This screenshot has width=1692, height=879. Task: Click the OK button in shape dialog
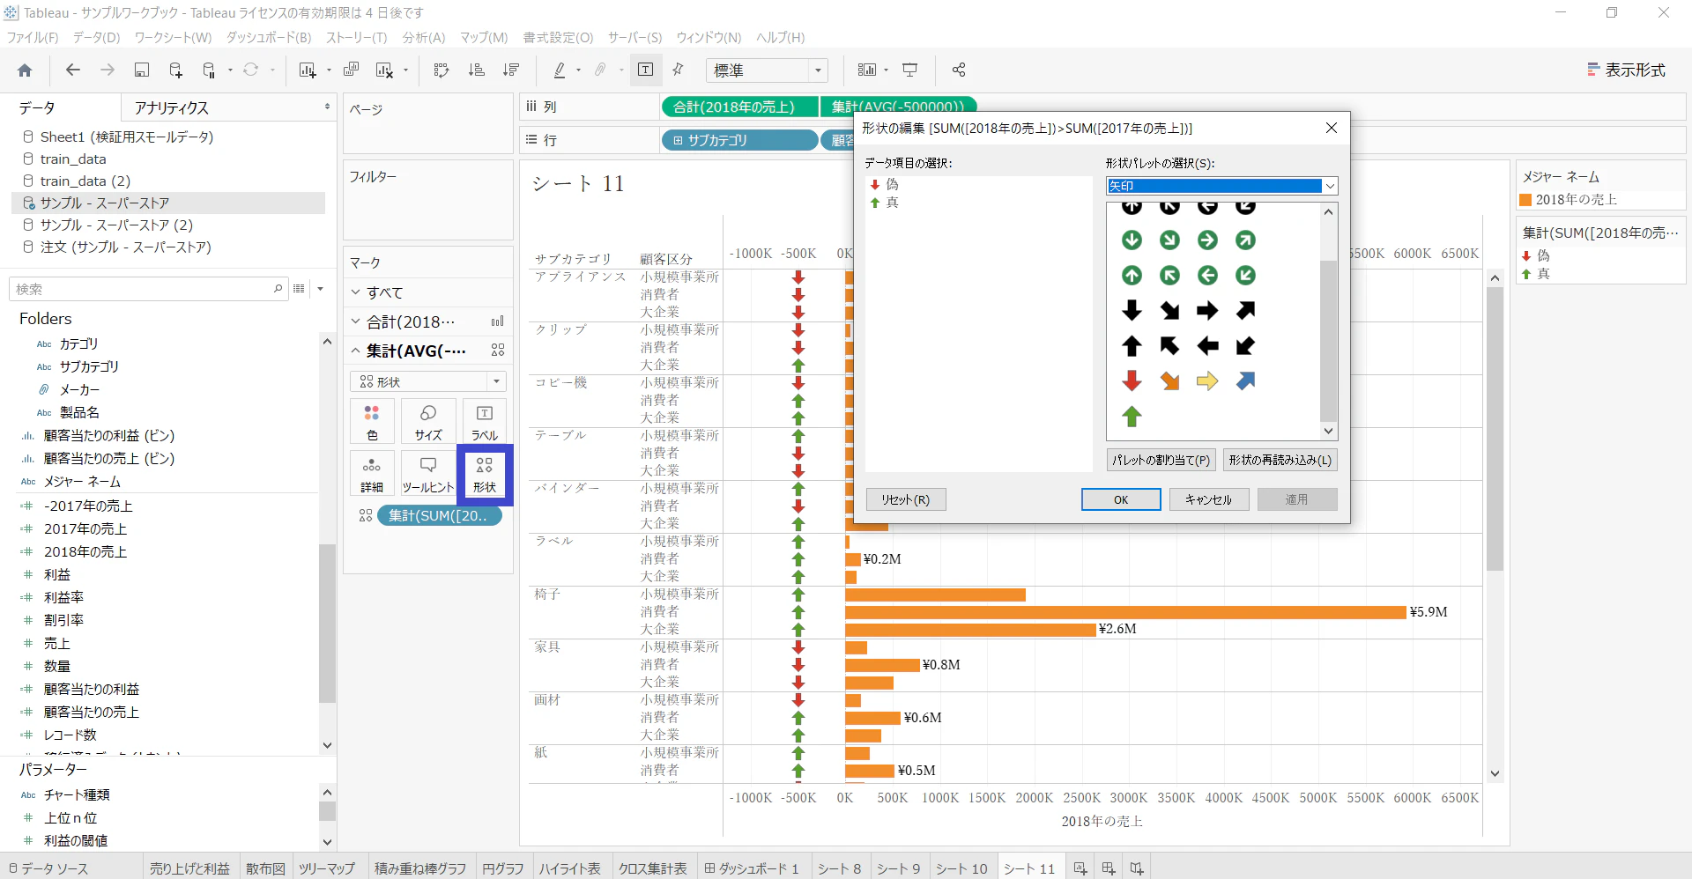(1121, 499)
